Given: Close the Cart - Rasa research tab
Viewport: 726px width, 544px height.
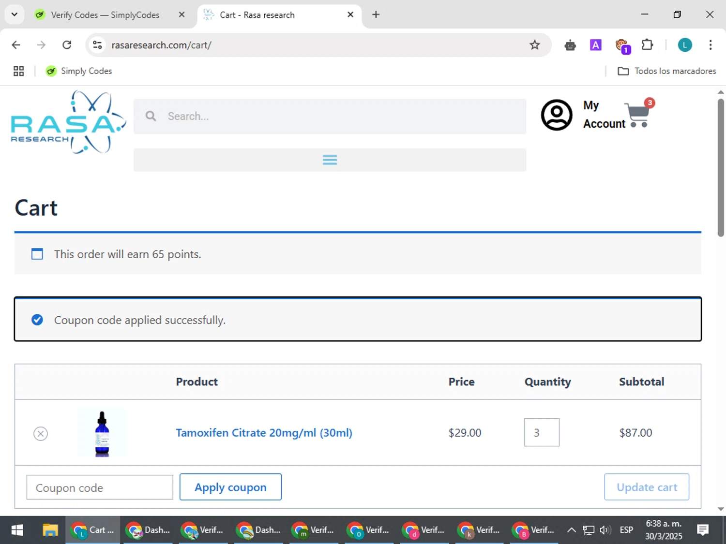Looking at the screenshot, I should 350,15.
